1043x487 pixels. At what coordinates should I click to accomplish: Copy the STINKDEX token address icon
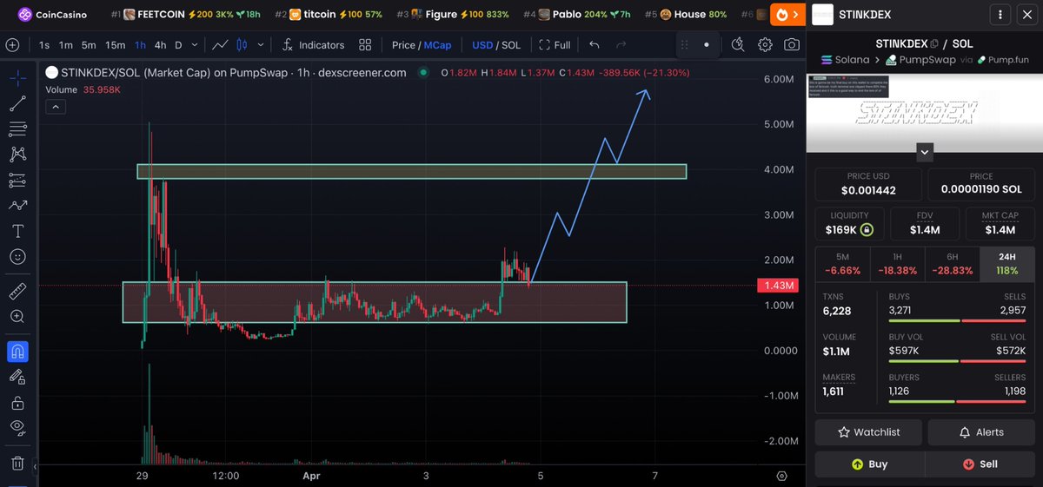point(933,43)
